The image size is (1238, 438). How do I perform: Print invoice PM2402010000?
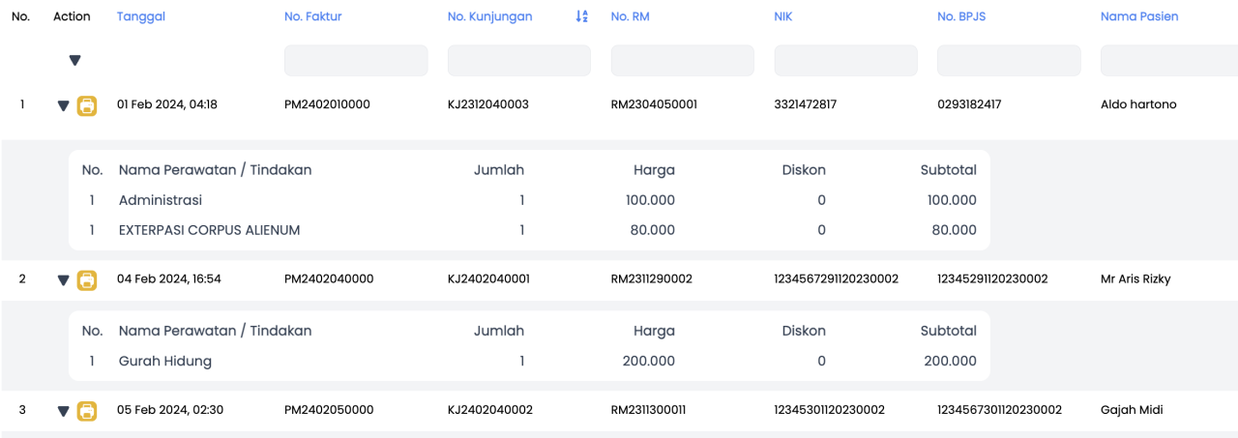tap(87, 105)
